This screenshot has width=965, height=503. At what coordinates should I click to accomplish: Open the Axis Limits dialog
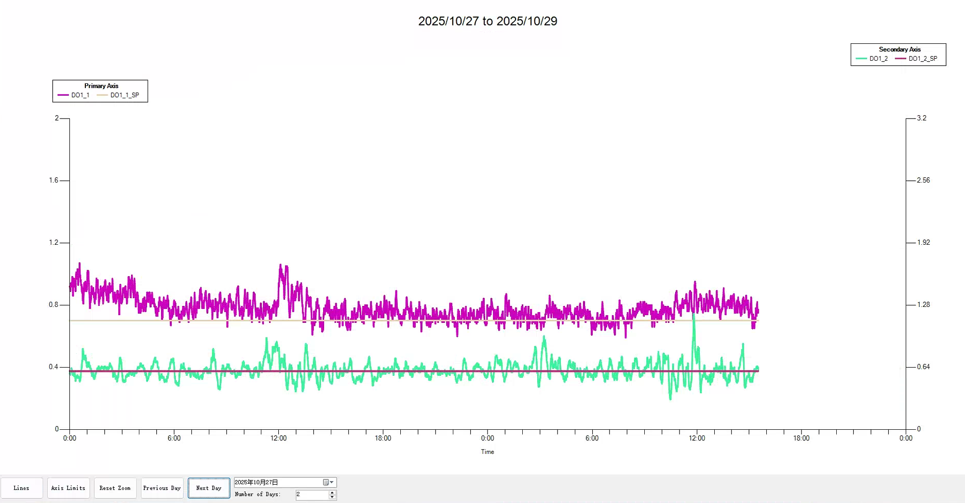tap(68, 488)
